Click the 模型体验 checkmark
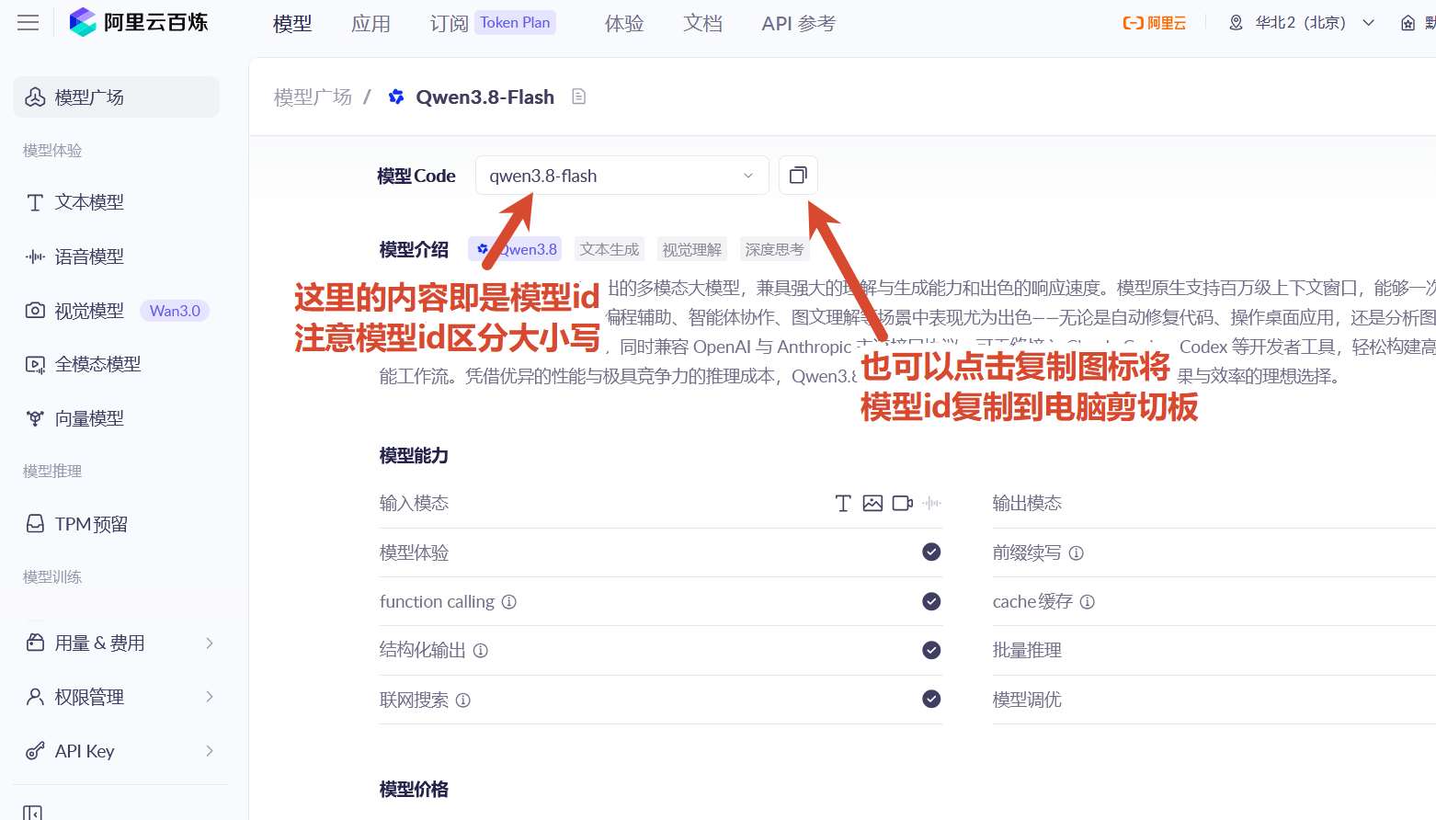The image size is (1436, 820). click(x=931, y=552)
